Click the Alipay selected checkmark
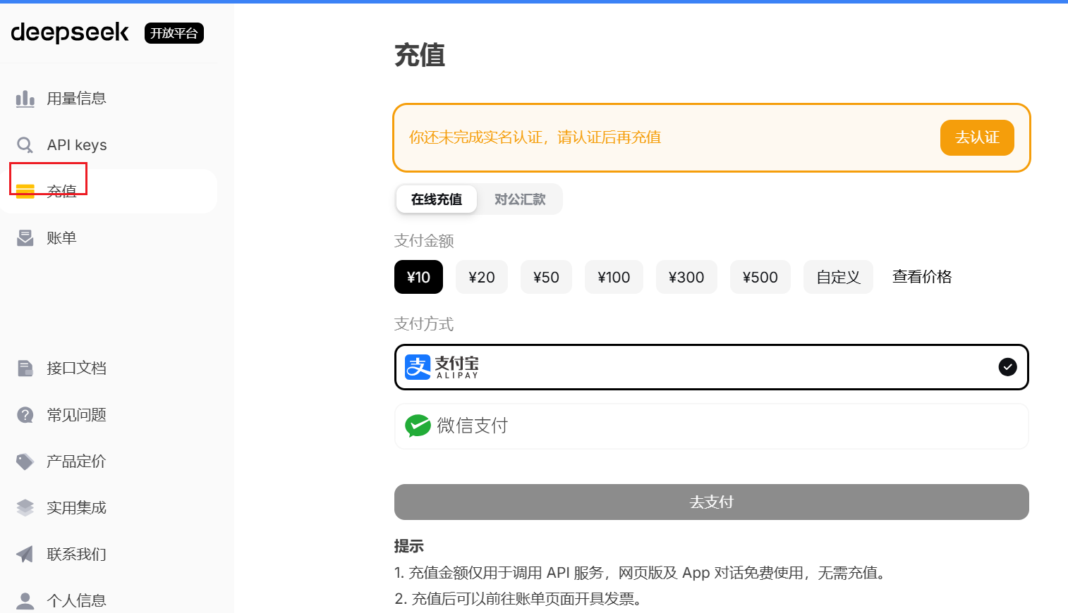 click(1008, 366)
